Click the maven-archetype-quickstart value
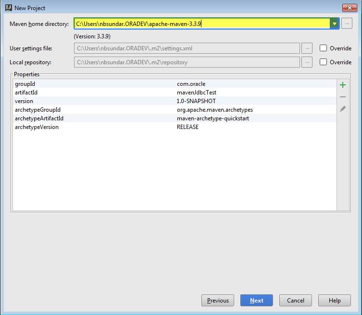Screen dimensions: 362x315 click(213, 118)
